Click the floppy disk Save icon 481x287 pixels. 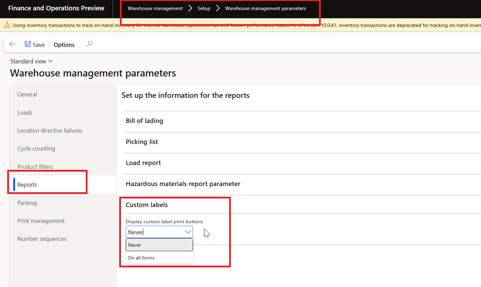pos(28,44)
